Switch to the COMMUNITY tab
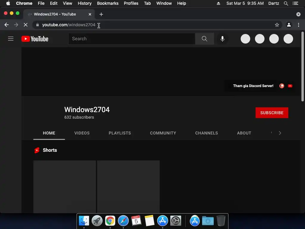 163,133
